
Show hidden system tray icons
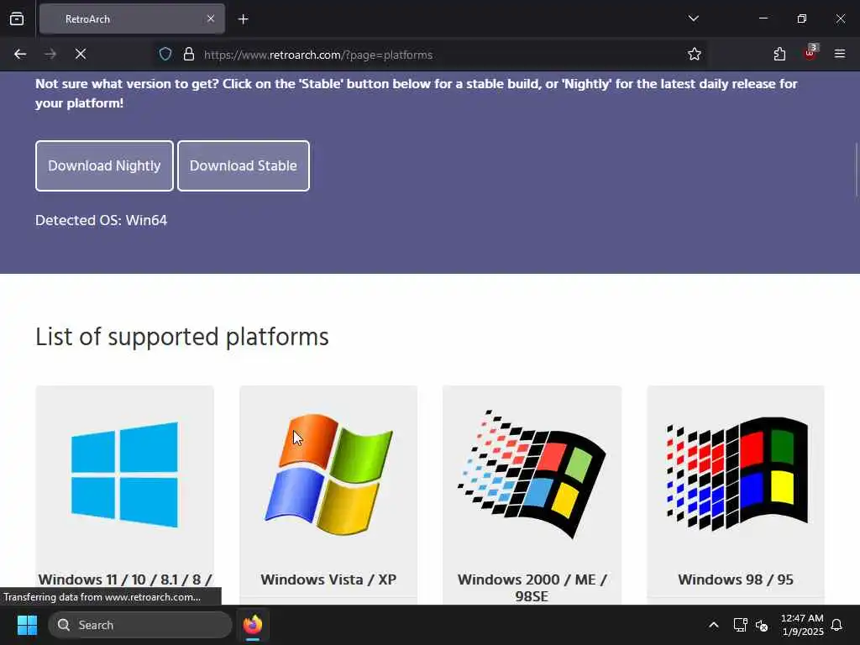714,625
